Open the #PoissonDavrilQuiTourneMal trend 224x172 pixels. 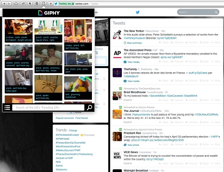click(70, 143)
